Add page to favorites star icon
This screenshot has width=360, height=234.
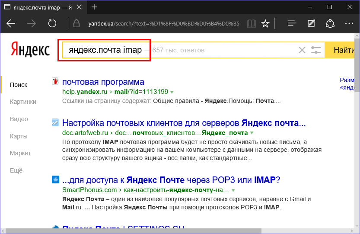[266, 23]
